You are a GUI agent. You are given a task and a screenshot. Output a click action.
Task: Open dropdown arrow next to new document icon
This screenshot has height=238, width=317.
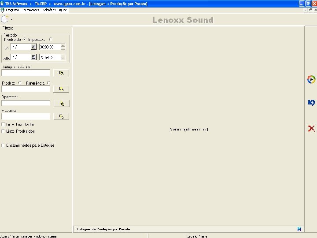tap(11, 19)
